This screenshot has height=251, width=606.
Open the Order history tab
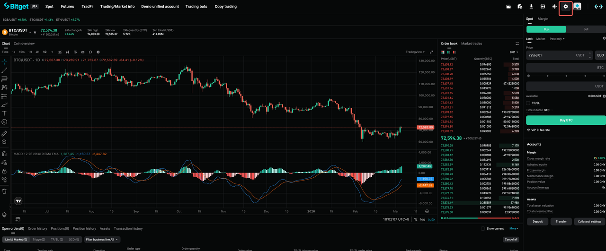[x=37, y=228]
